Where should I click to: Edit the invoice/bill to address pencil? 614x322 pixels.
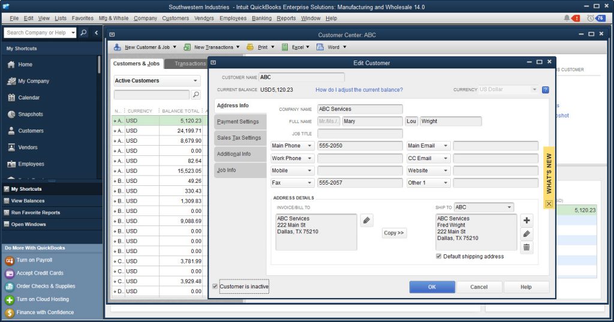(x=366, y=220)
